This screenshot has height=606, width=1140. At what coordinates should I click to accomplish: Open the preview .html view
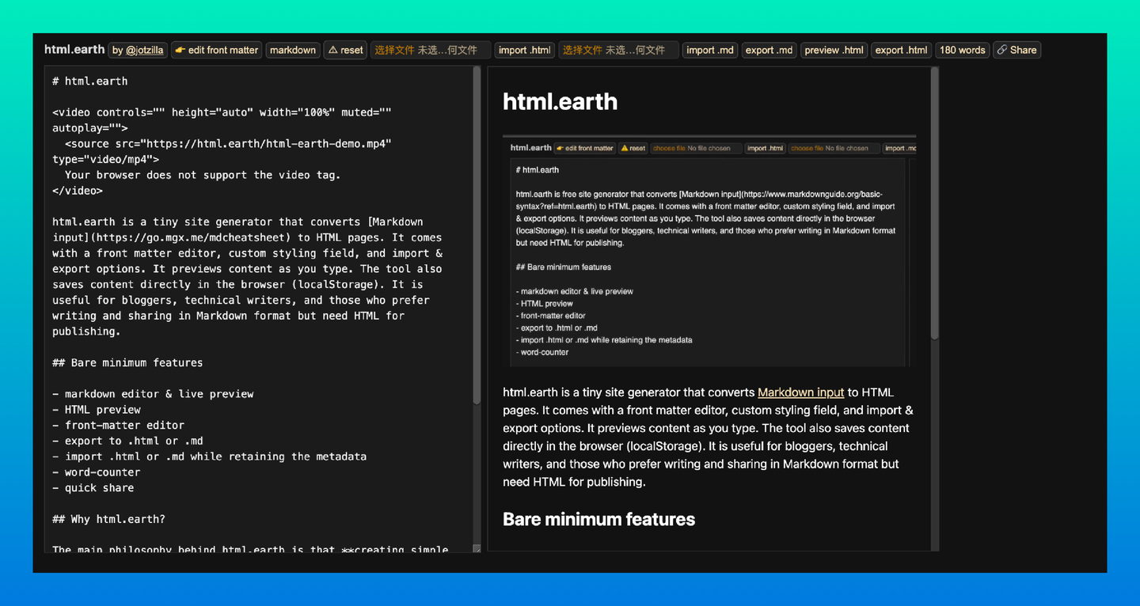tap(834, 50)
